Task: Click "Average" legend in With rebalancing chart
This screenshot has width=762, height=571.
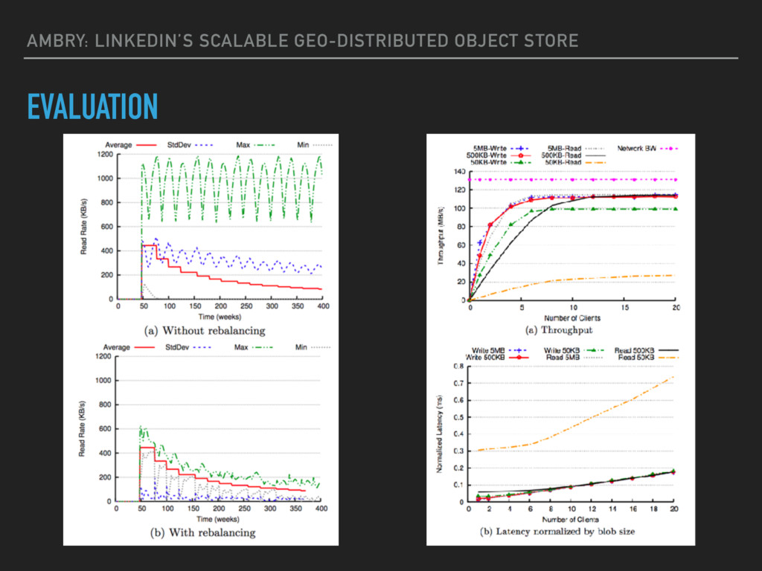Action: [116, 348]
